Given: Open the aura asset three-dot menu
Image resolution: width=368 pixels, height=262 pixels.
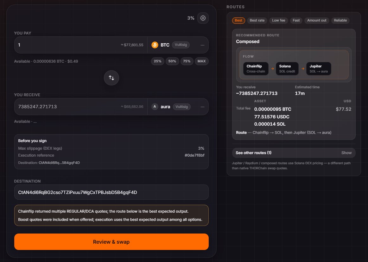Looking at the screenshot, I should (x=203, y=107).
